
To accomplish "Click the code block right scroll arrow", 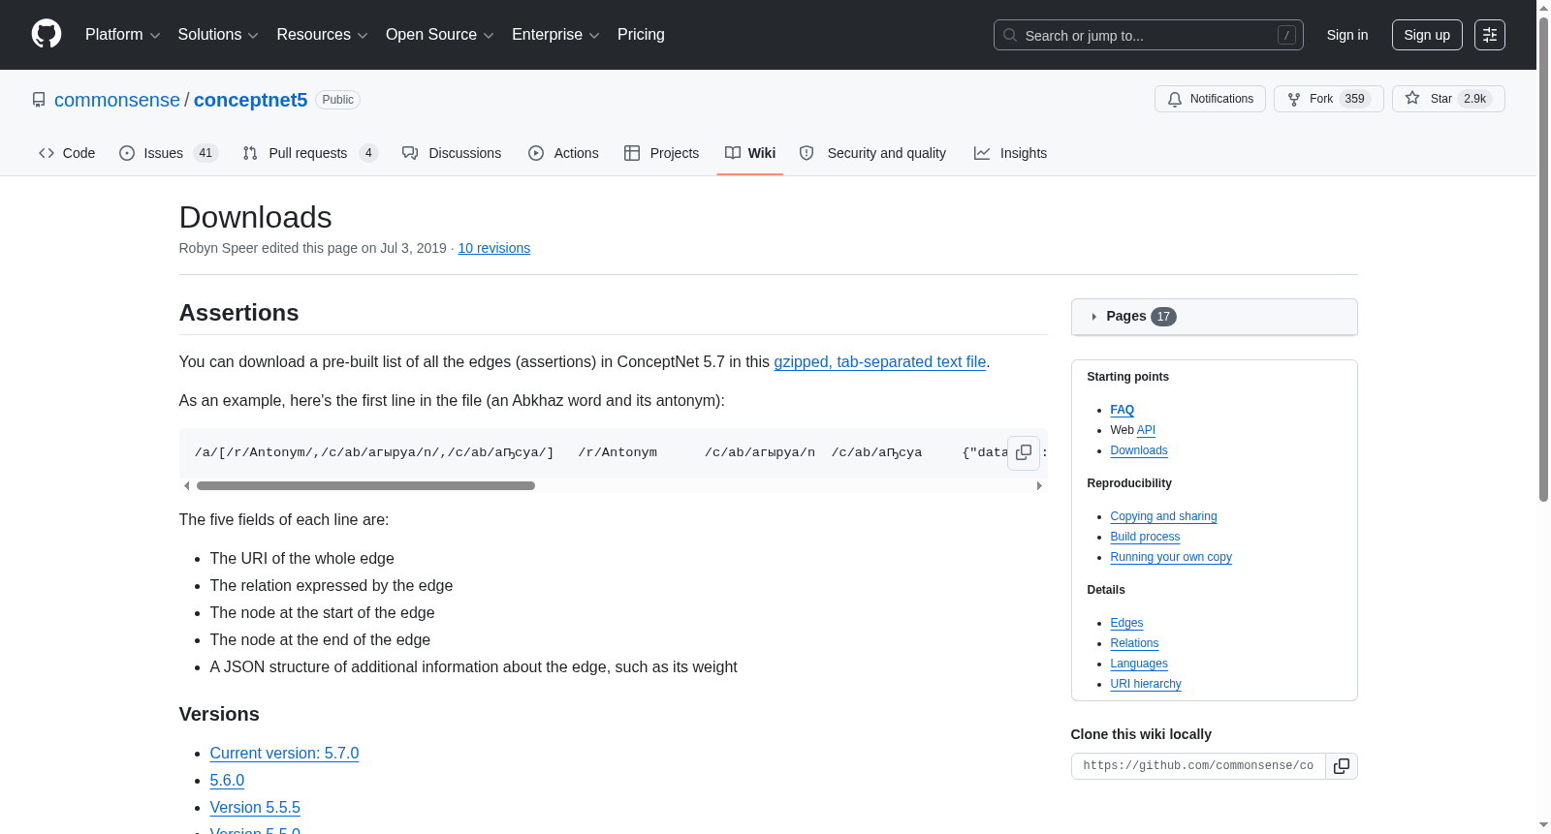I will tap(1039, 485).
